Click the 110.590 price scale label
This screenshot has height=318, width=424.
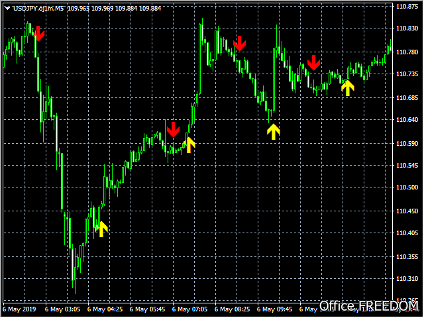(x=407, y=143)
